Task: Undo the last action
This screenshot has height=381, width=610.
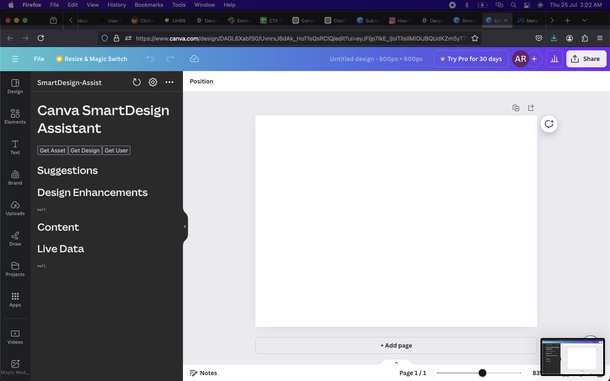Action: [150, 59]
